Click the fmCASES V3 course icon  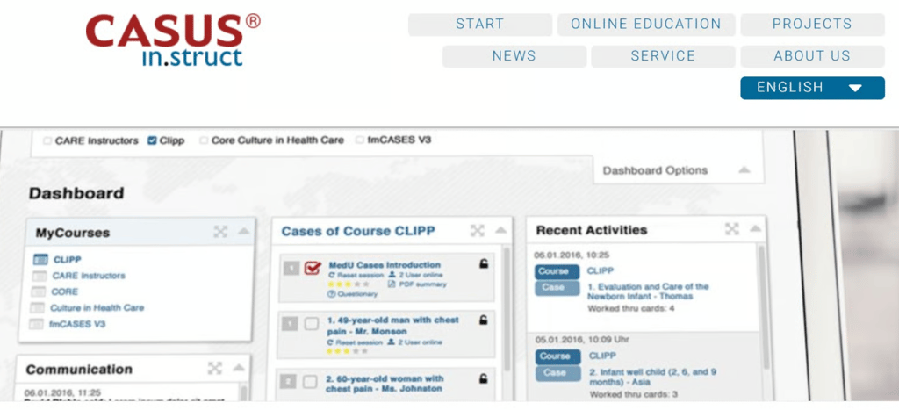coord(36,324)
